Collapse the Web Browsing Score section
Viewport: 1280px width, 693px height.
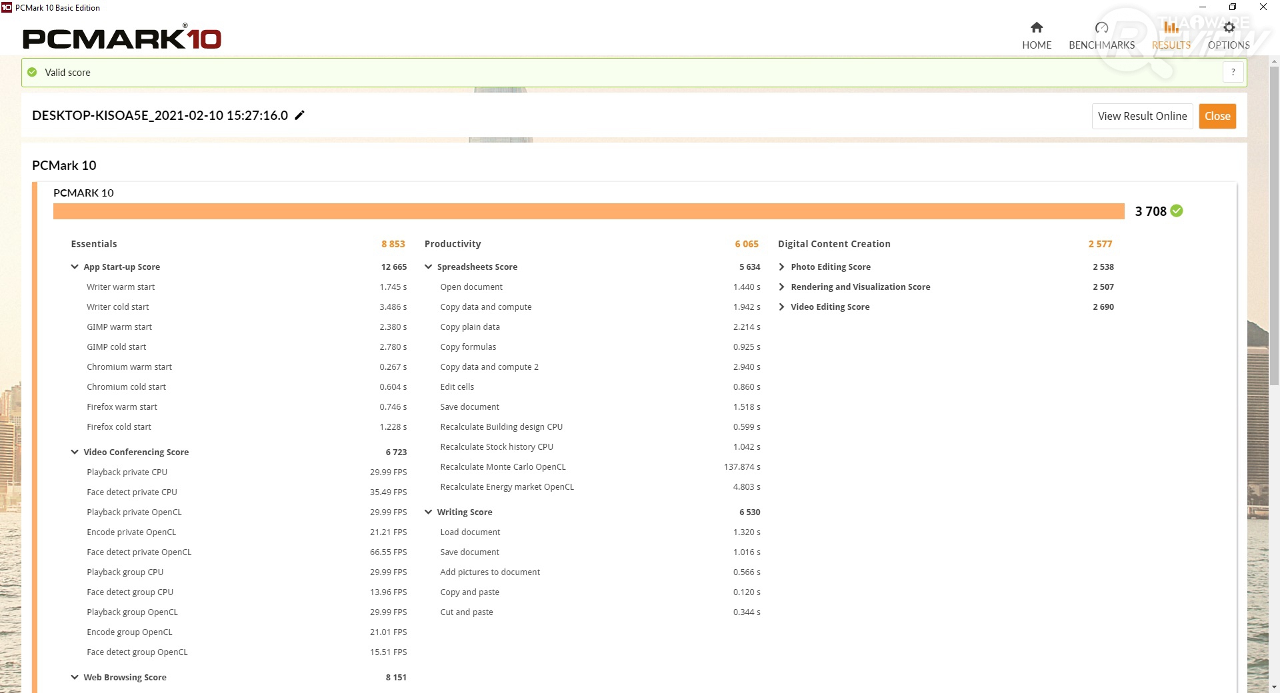[75, 677]
